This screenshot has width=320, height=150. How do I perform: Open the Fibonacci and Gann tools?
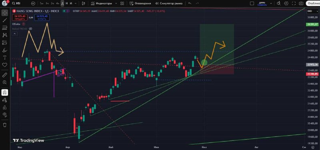4,28
